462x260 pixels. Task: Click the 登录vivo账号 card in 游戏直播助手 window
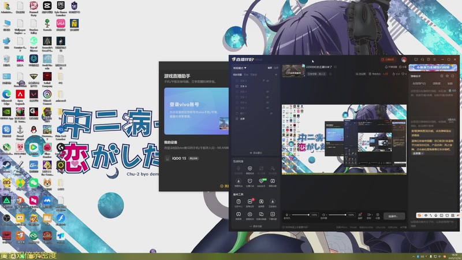pyautogui.click(x=196, y=111)
